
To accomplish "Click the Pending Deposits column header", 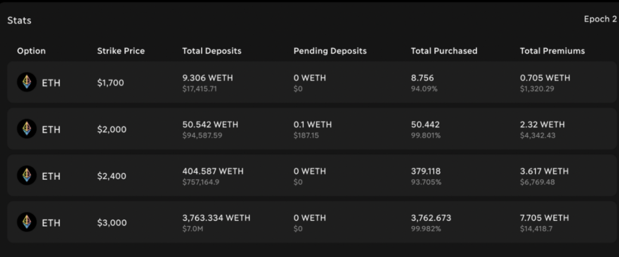I will 330,51.
